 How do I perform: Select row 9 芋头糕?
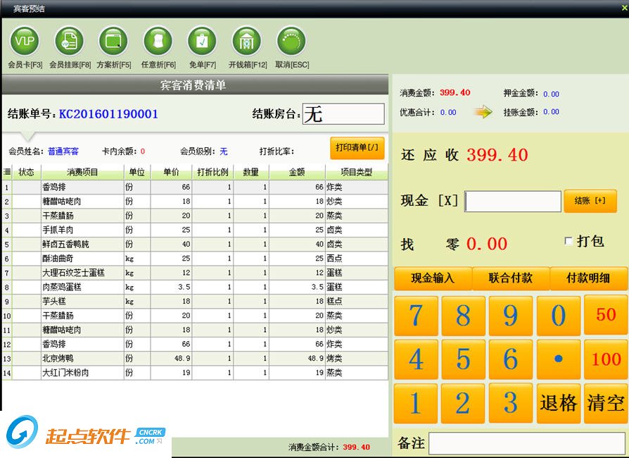pyautogui.click(x=195, y=302)
